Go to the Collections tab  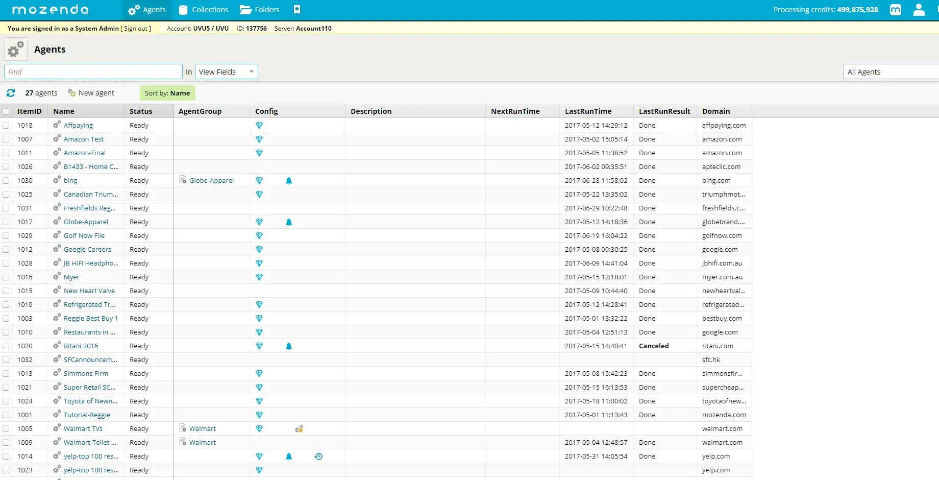[x=204, y=10]
